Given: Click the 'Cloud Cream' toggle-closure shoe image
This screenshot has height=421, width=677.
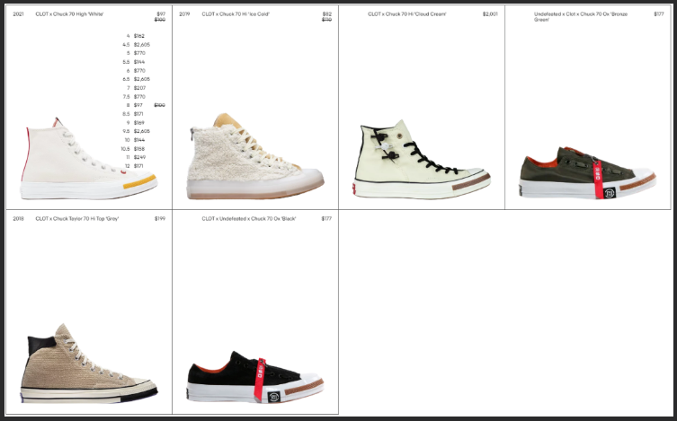Looking at the screenshot, I should pos(422,159).
